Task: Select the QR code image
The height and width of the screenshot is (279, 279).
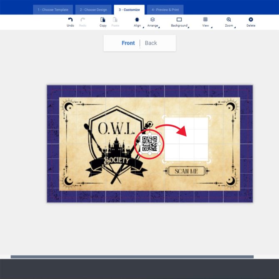Action: pyautogui.click(x=149, y=144)
